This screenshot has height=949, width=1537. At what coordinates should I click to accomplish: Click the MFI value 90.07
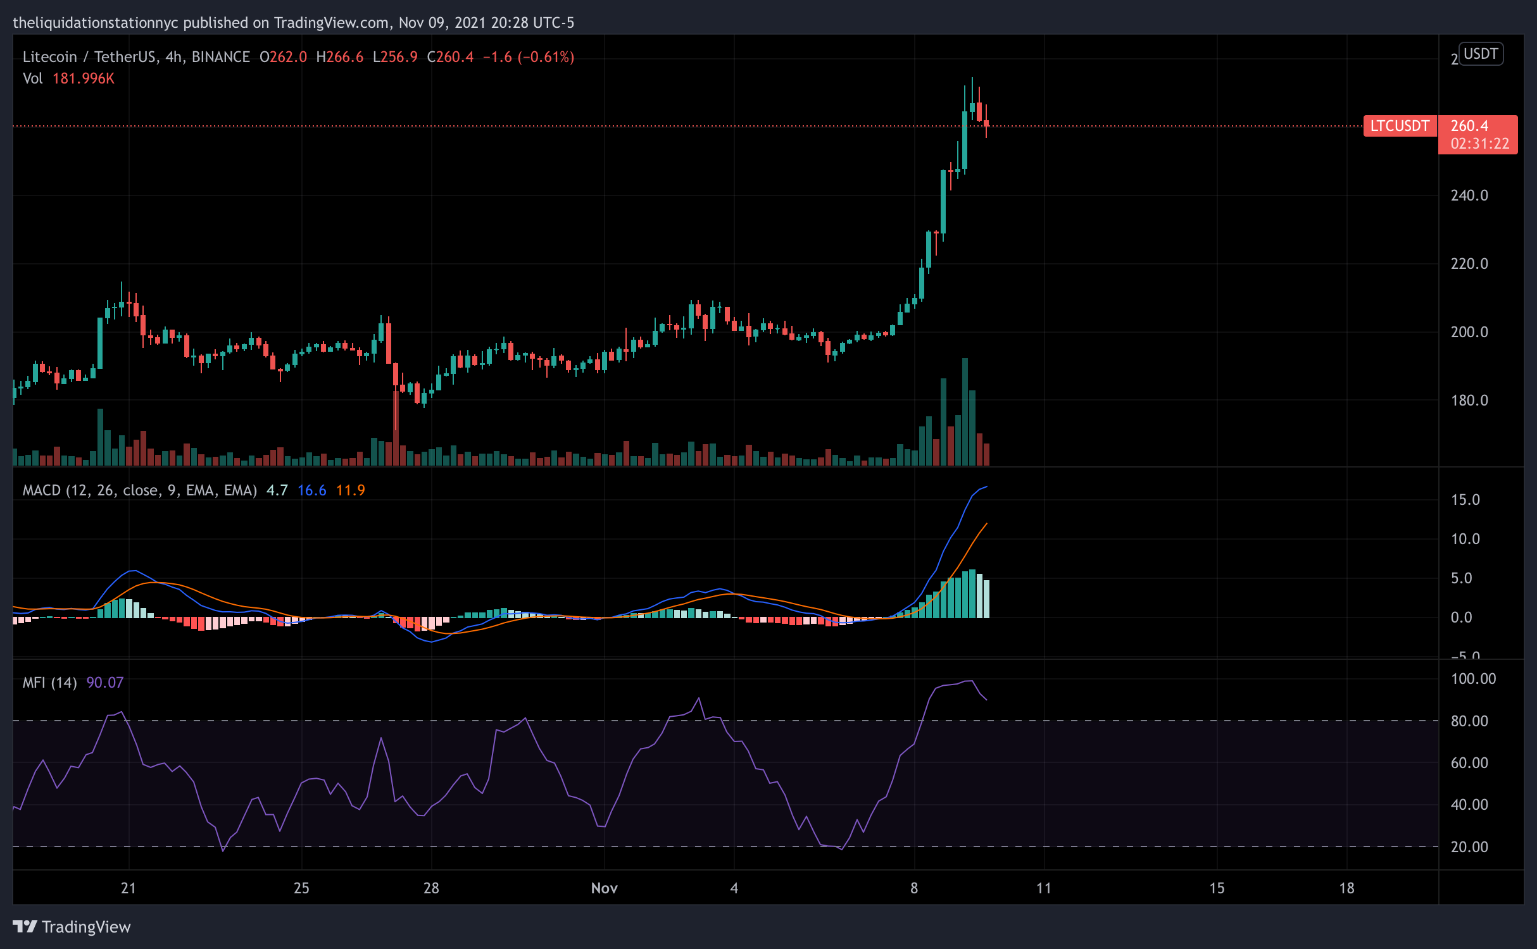104,682
